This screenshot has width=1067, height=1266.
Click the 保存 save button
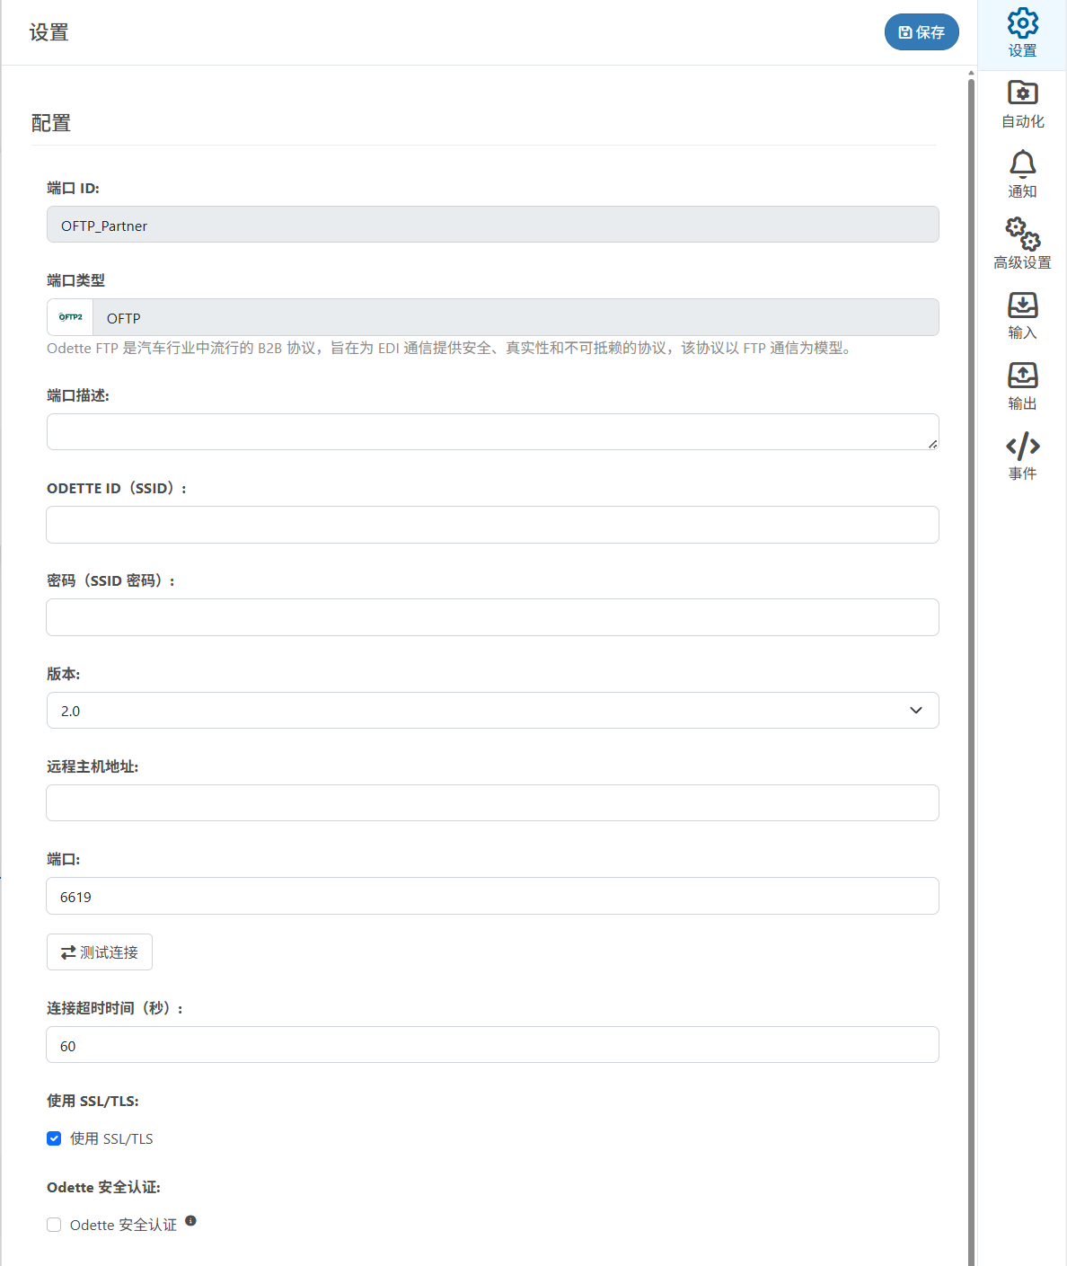pos(921,32)
